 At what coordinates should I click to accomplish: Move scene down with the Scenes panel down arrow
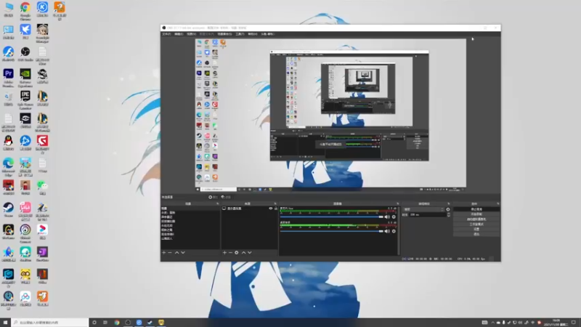click(x=183, y=252)
